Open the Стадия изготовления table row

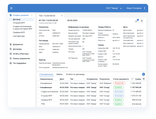click(x=91, y=91)
